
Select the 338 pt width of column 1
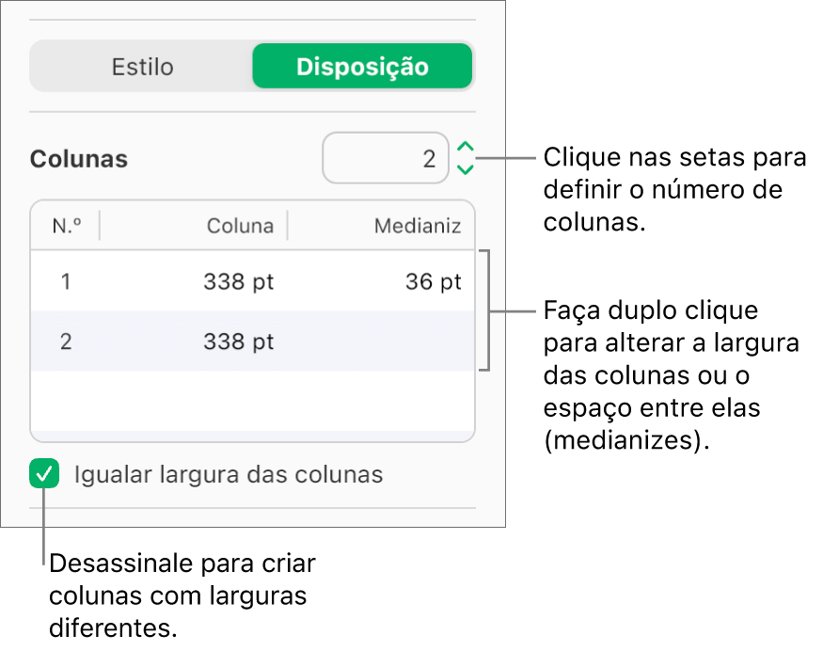tap(240, 281)
